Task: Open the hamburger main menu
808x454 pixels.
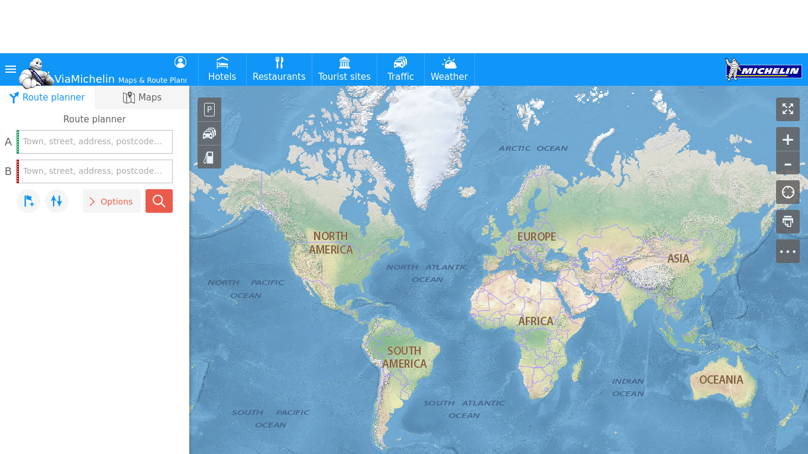Action: (11, 69)
